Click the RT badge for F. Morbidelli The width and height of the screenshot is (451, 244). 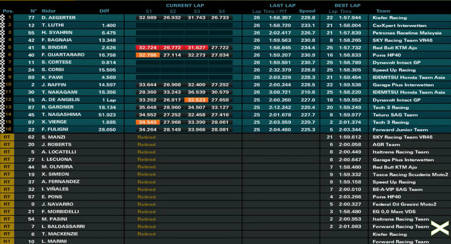click(x=7, y=212)
